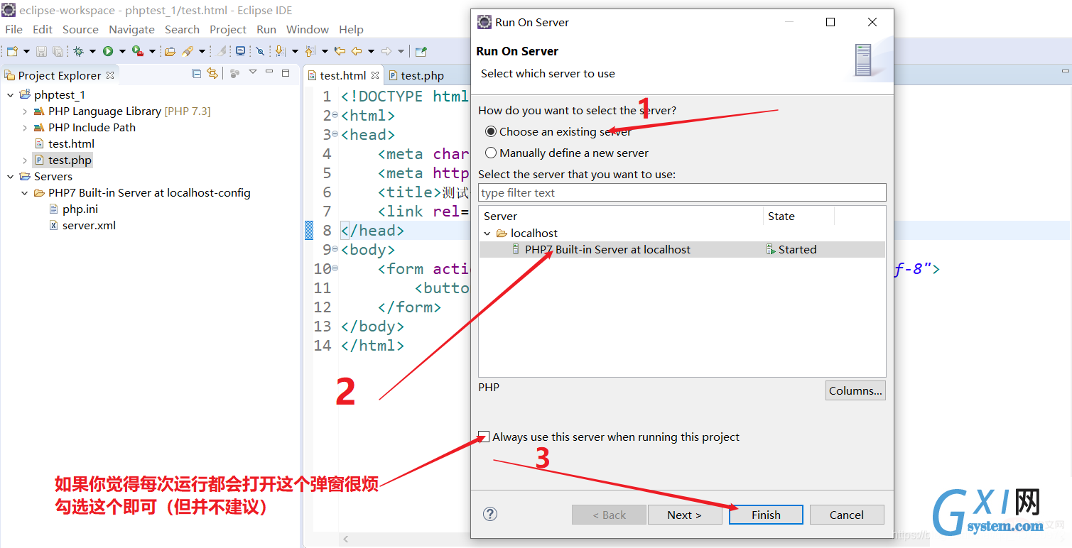The image size is (1072, 548).
Task: Click the New file toolbar icon
Action: (x=11, y=51)
